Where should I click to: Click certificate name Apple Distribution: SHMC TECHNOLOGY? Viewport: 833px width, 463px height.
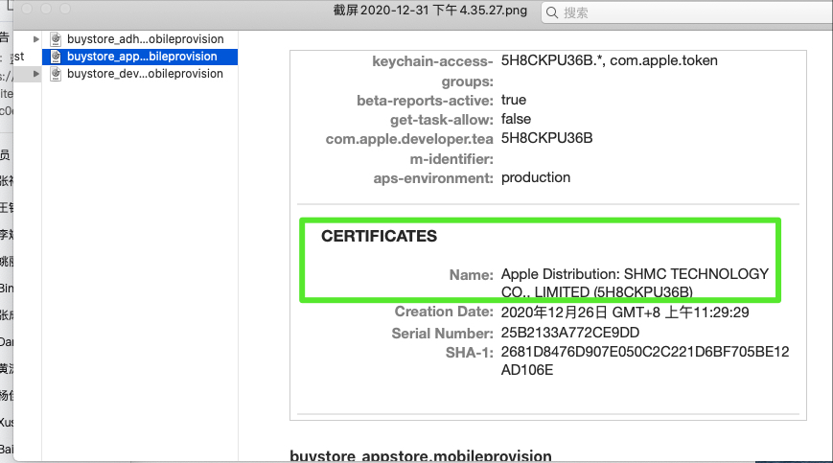635,274
